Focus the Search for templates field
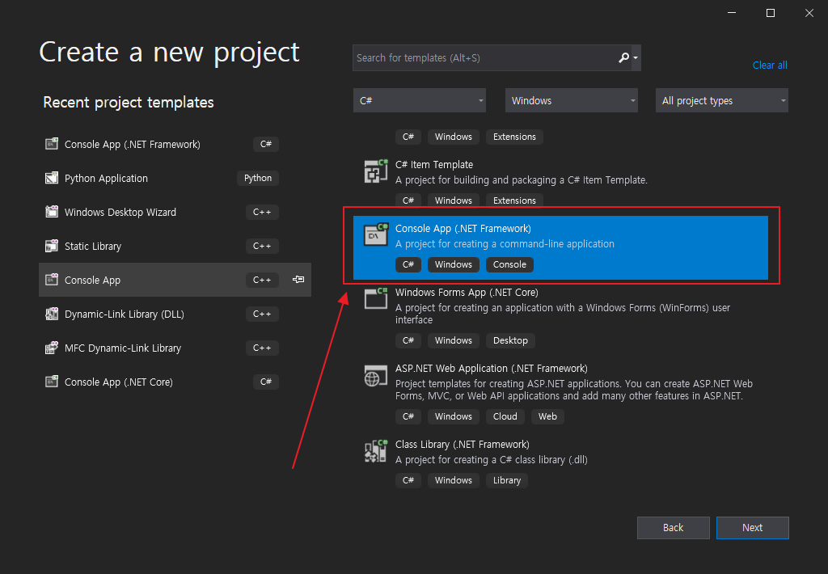The width and height of the screenshot is (828, 574). 485,57
